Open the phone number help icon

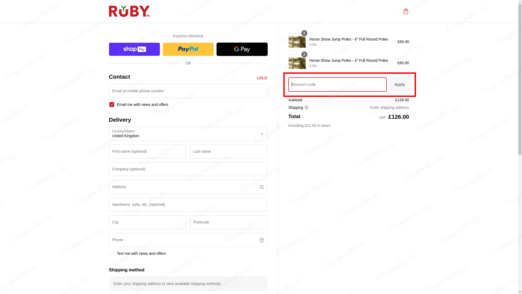coord(262,240)
